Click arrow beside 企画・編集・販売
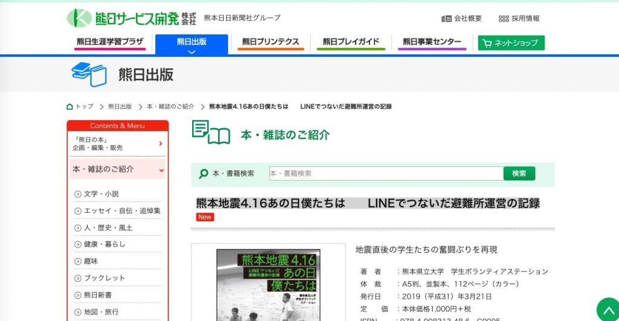 pos(161,144)
